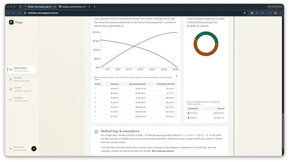Image resolution: width=289 pixels, height=162 pixels.
Task: Click the orange interest donut segment
Action: pyautogui.click(x=205, y=54)
